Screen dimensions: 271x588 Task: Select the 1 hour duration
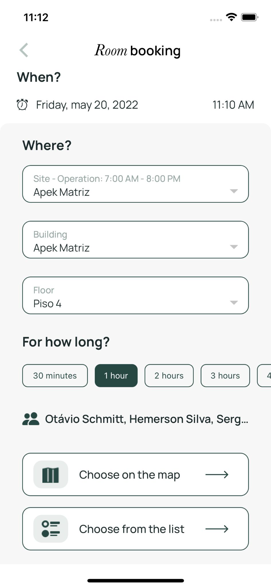116,376
